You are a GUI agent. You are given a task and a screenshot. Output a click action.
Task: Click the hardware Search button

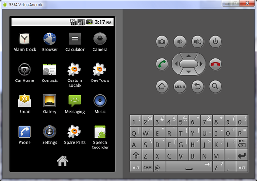(x=215, y=87)
